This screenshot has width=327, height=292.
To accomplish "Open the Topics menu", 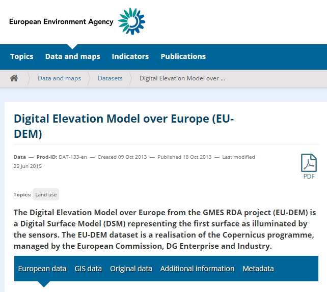I will click(22, 56).
